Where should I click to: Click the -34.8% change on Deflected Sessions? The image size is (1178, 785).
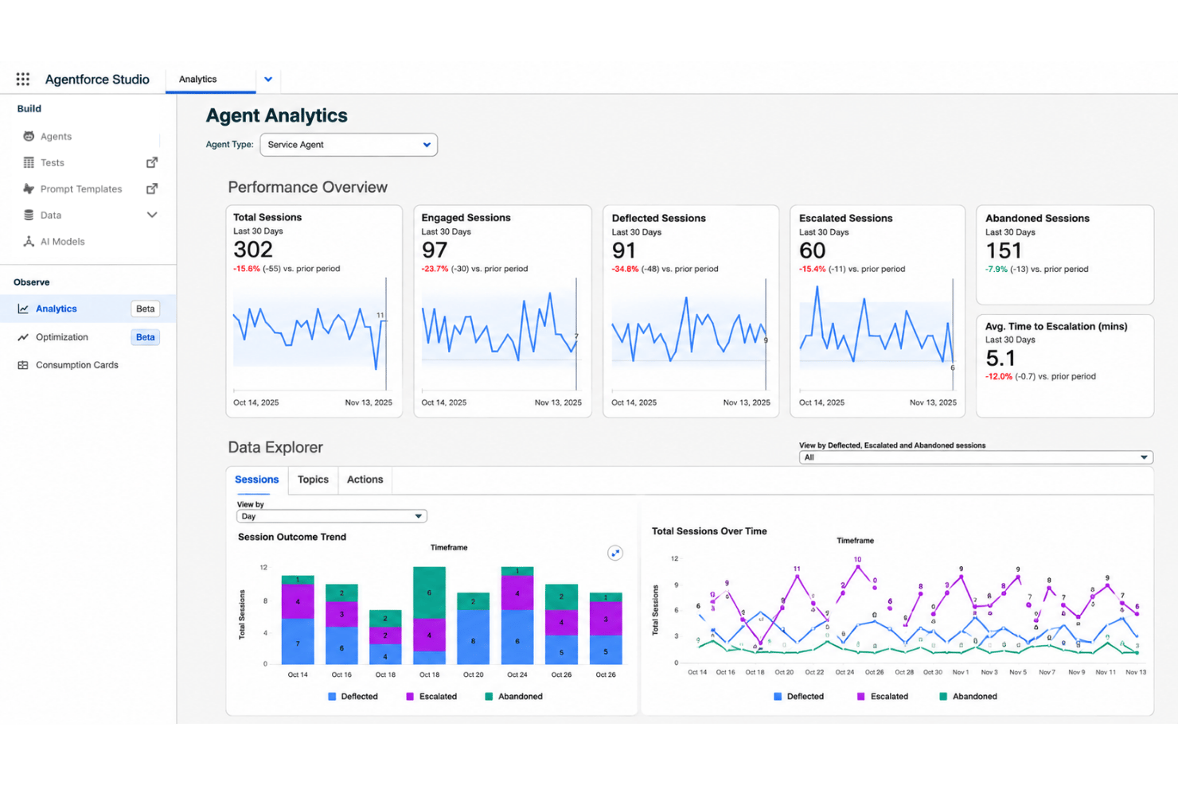[625, 269]
